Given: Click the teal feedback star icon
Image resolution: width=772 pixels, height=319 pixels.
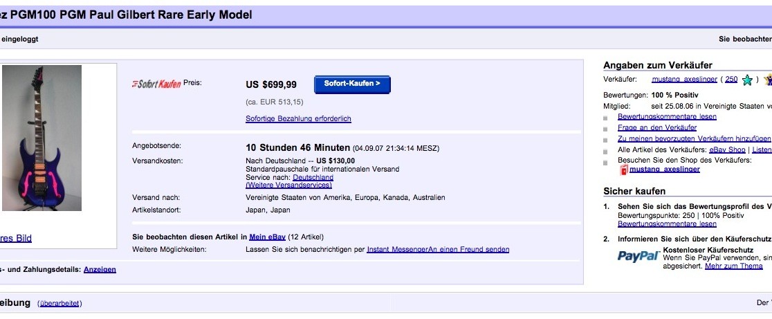Looking at the screenshot, I should (x=747, y=80).
